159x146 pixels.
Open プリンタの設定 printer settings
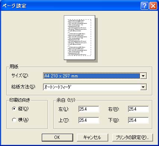coord(132,137)
